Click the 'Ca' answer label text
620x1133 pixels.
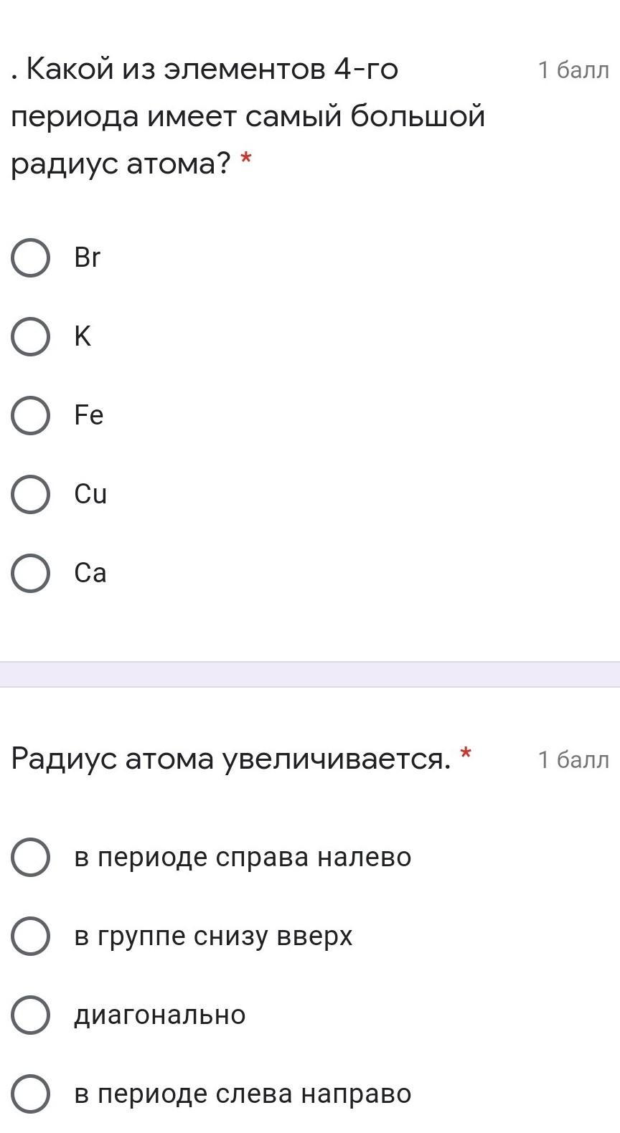point(90,574)
